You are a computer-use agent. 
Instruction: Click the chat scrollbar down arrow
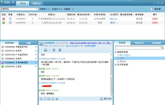[x=111, y=95]
